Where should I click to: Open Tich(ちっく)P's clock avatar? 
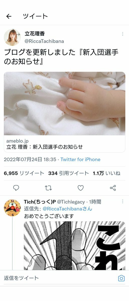point(12,208)
